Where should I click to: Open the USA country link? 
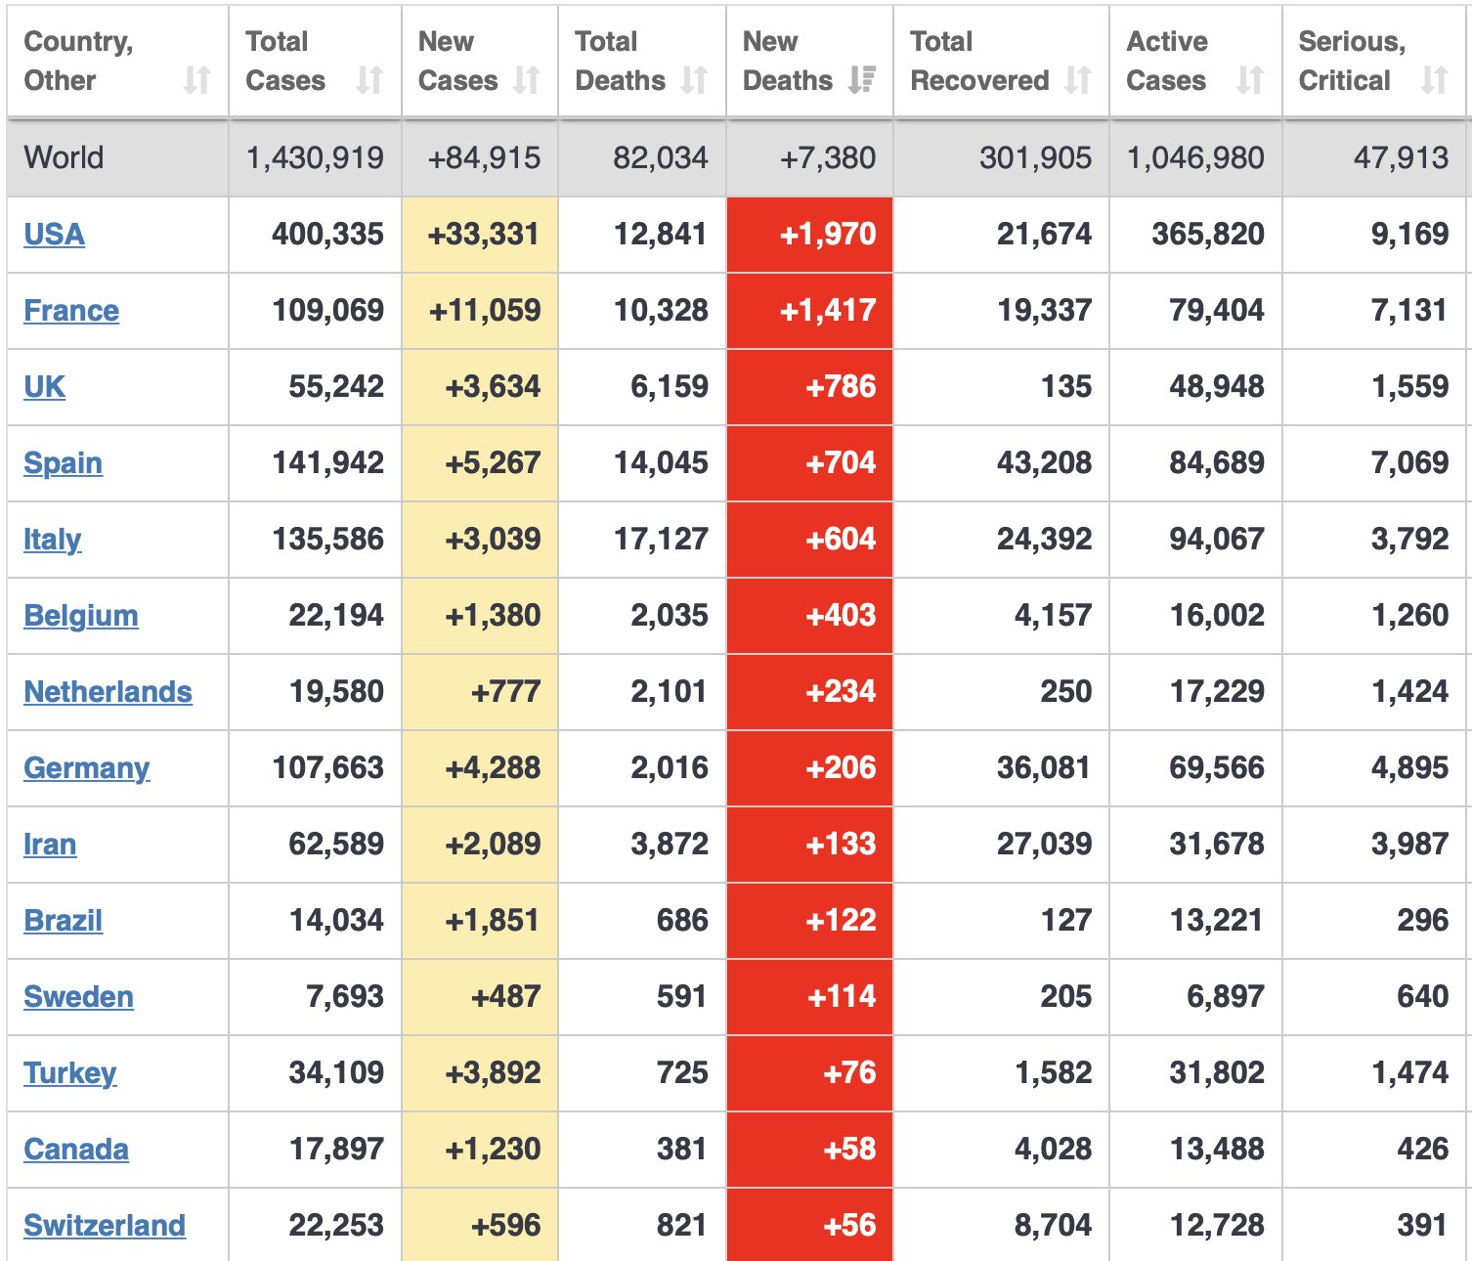[54, 235]
